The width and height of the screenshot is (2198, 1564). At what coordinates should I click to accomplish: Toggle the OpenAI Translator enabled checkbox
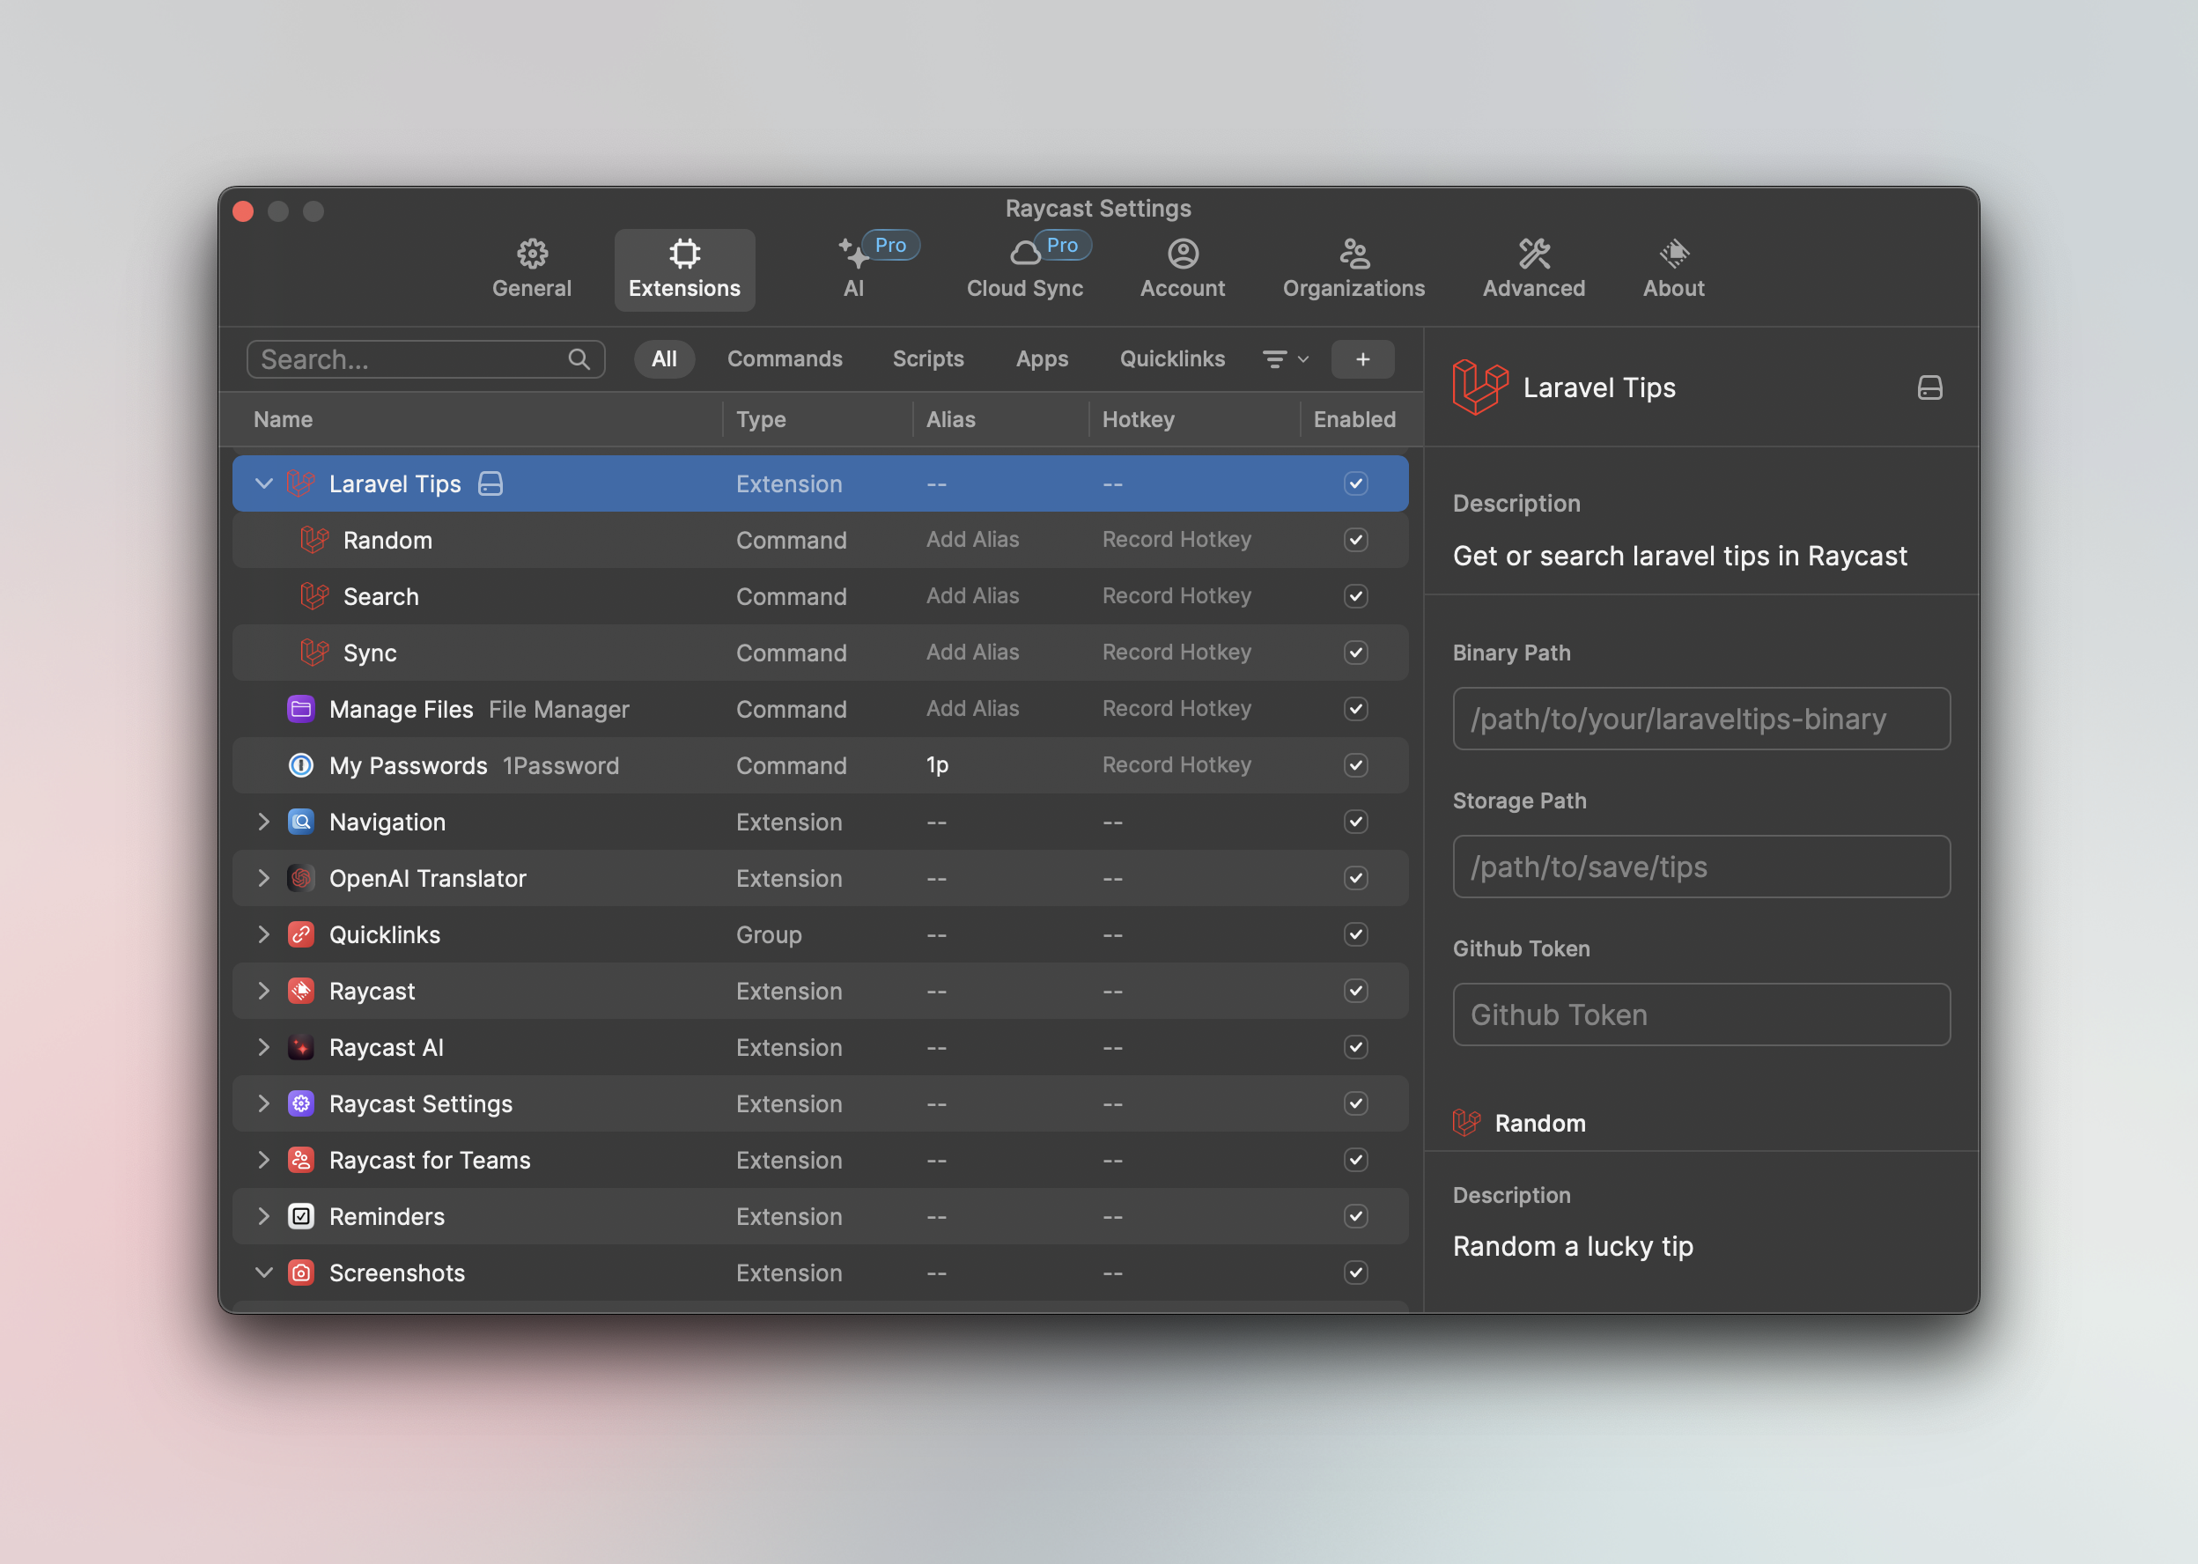[1355, 877]
